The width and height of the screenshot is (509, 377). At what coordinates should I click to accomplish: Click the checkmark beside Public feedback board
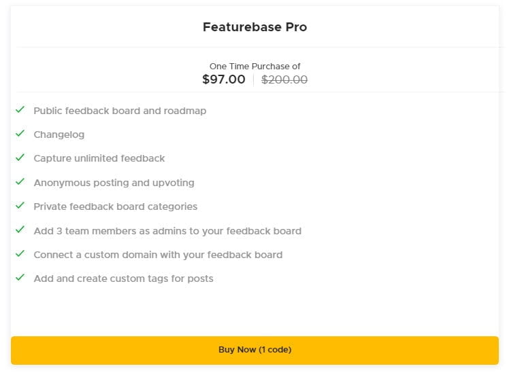coord(20,110)
